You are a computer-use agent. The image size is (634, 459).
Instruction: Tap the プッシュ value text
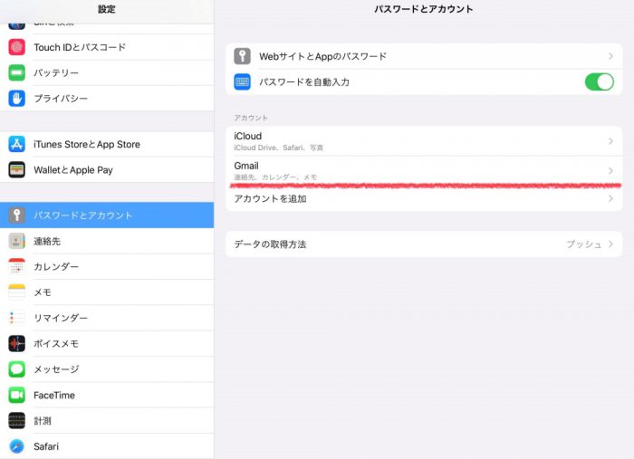click(x=584, y=244)
